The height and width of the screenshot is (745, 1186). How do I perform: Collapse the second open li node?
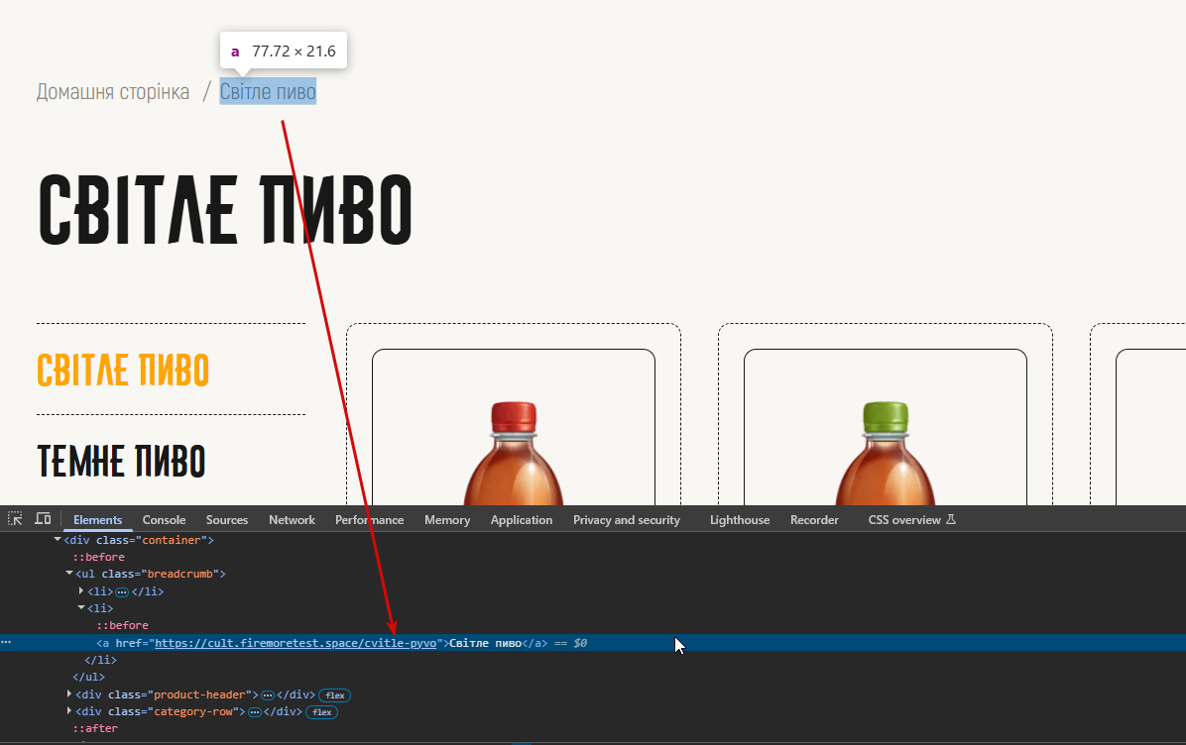tap(81, 607)
